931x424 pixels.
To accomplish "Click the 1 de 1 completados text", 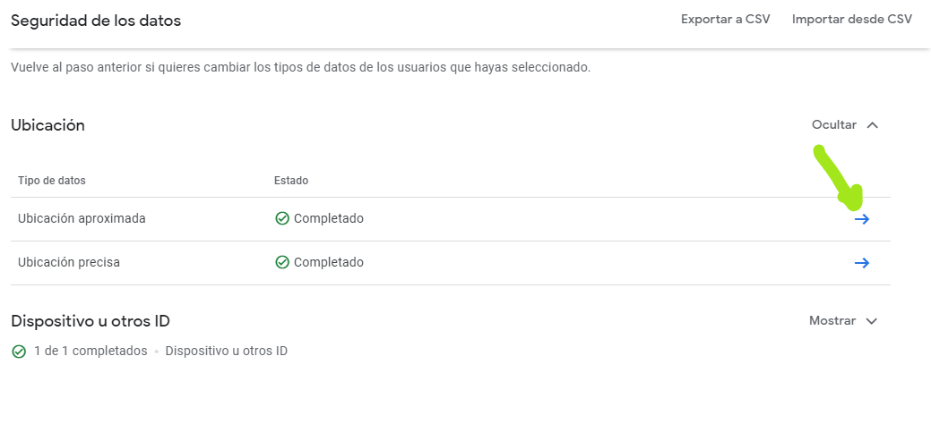I will point(91,351).
